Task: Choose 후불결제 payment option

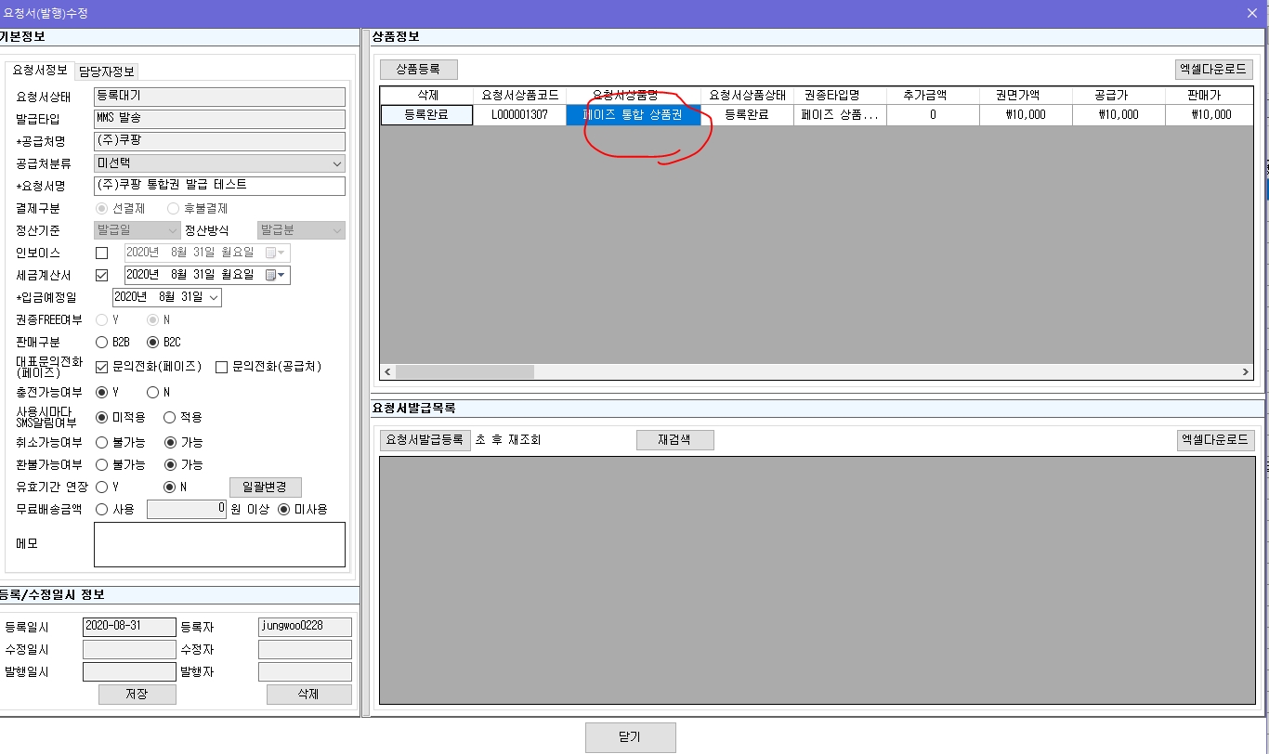Action: pos(172,208)
